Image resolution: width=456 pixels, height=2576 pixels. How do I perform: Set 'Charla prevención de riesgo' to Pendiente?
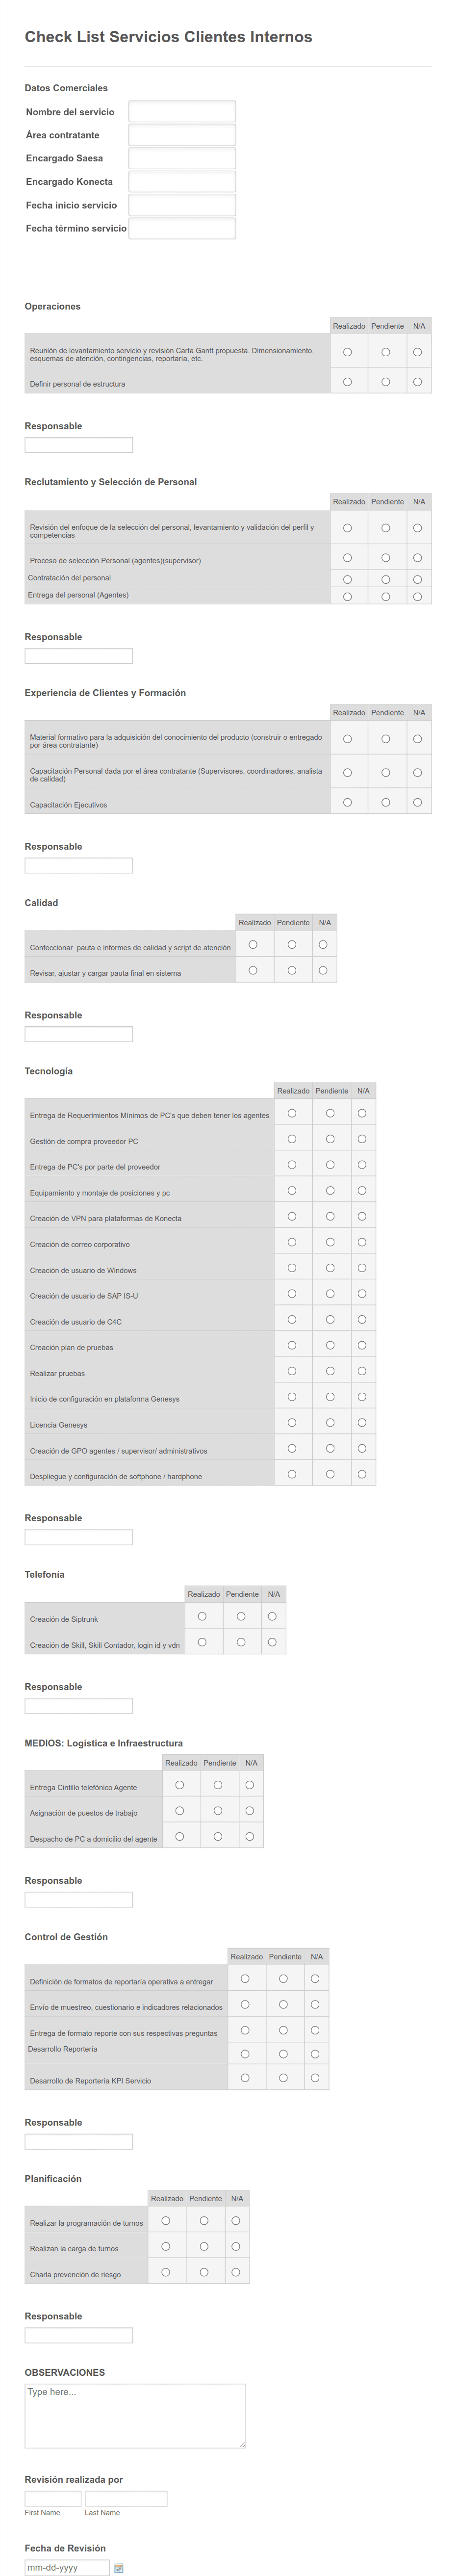coord(204,2272)
